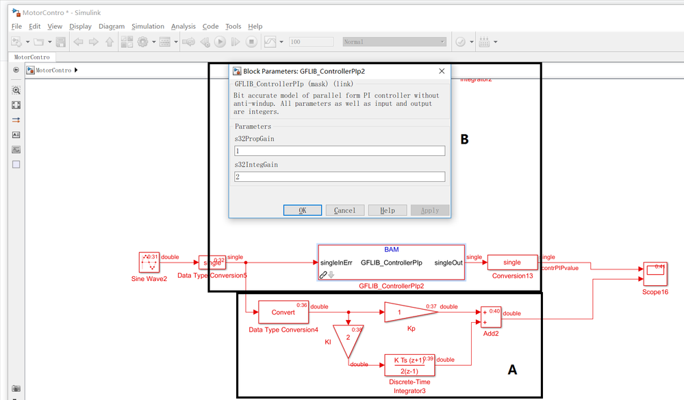Image resolution: width=684 pixels, height=400 pixels.
Task: Select the MotorContro model tab
Action: [32, 57]
